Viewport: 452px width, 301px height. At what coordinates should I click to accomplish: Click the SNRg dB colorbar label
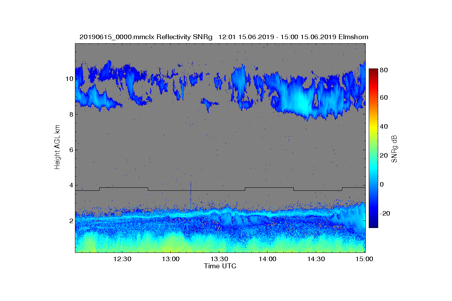click(394, 149)
